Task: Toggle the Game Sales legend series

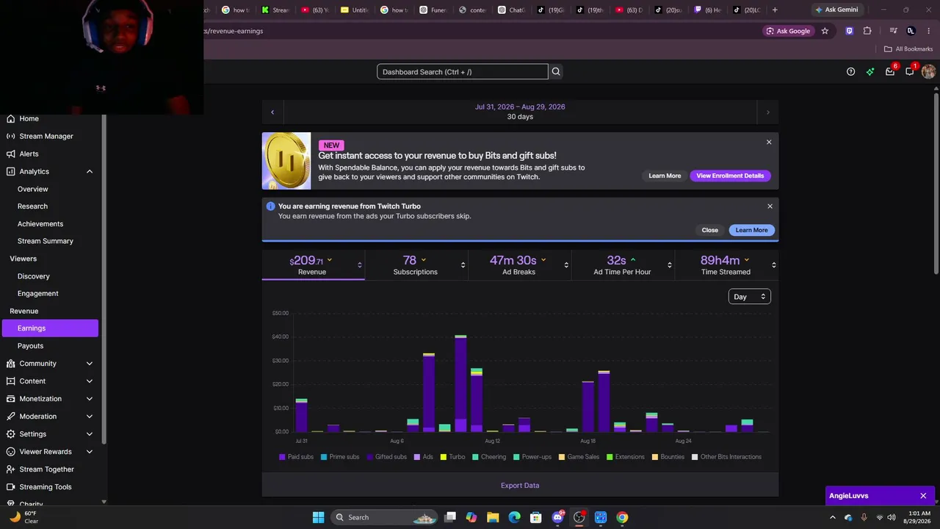Action: click(579, 457)
